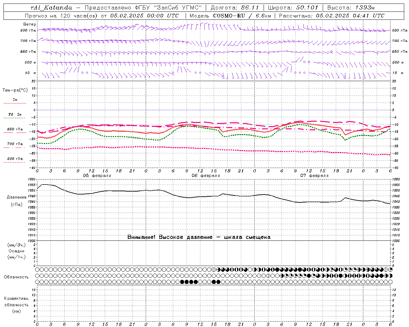The height and width of the screenshot is (327, 409).
Task: Click the Облачность row label
Action: (x=16, y=277)
